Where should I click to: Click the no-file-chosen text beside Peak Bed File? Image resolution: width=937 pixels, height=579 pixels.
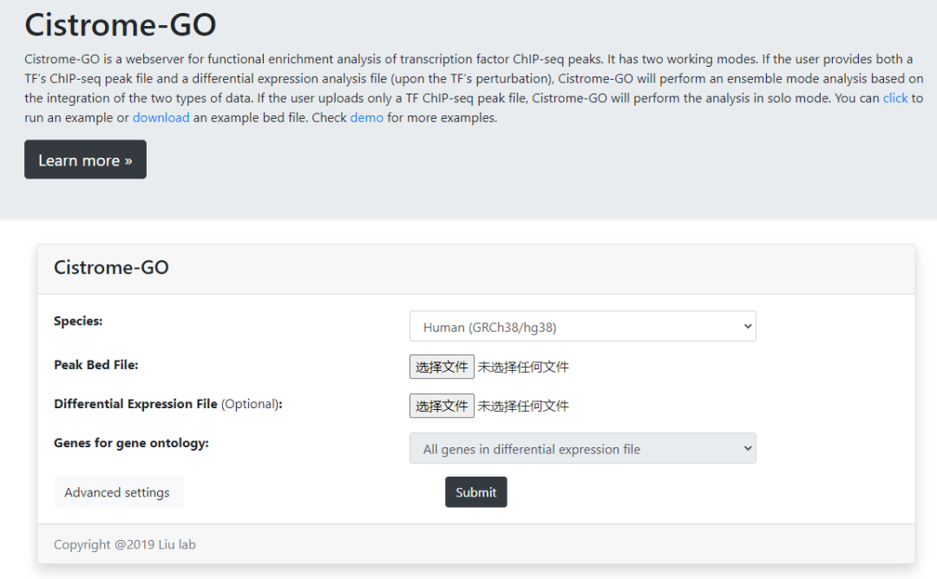coord(523,368)
